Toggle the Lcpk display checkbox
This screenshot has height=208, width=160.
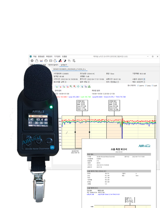coord(152,85)
